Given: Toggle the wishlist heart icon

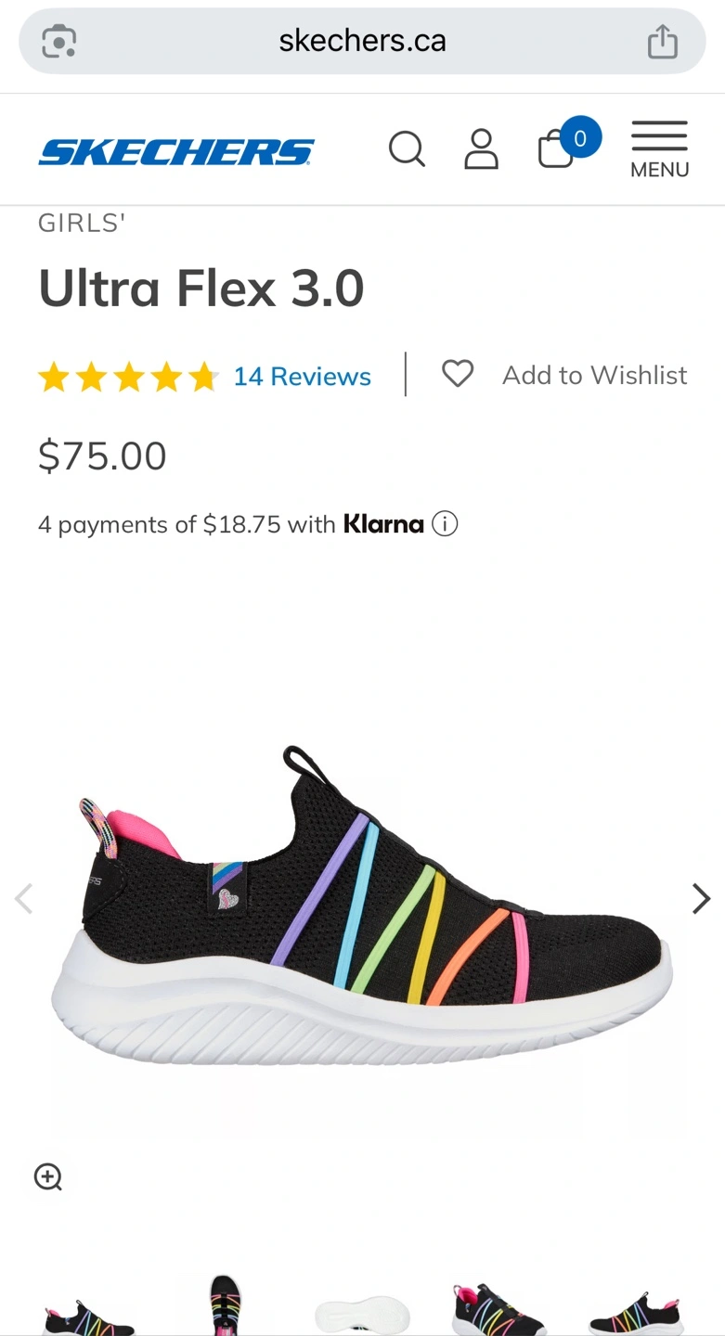Looking at the screenshot, I should 458,374.
